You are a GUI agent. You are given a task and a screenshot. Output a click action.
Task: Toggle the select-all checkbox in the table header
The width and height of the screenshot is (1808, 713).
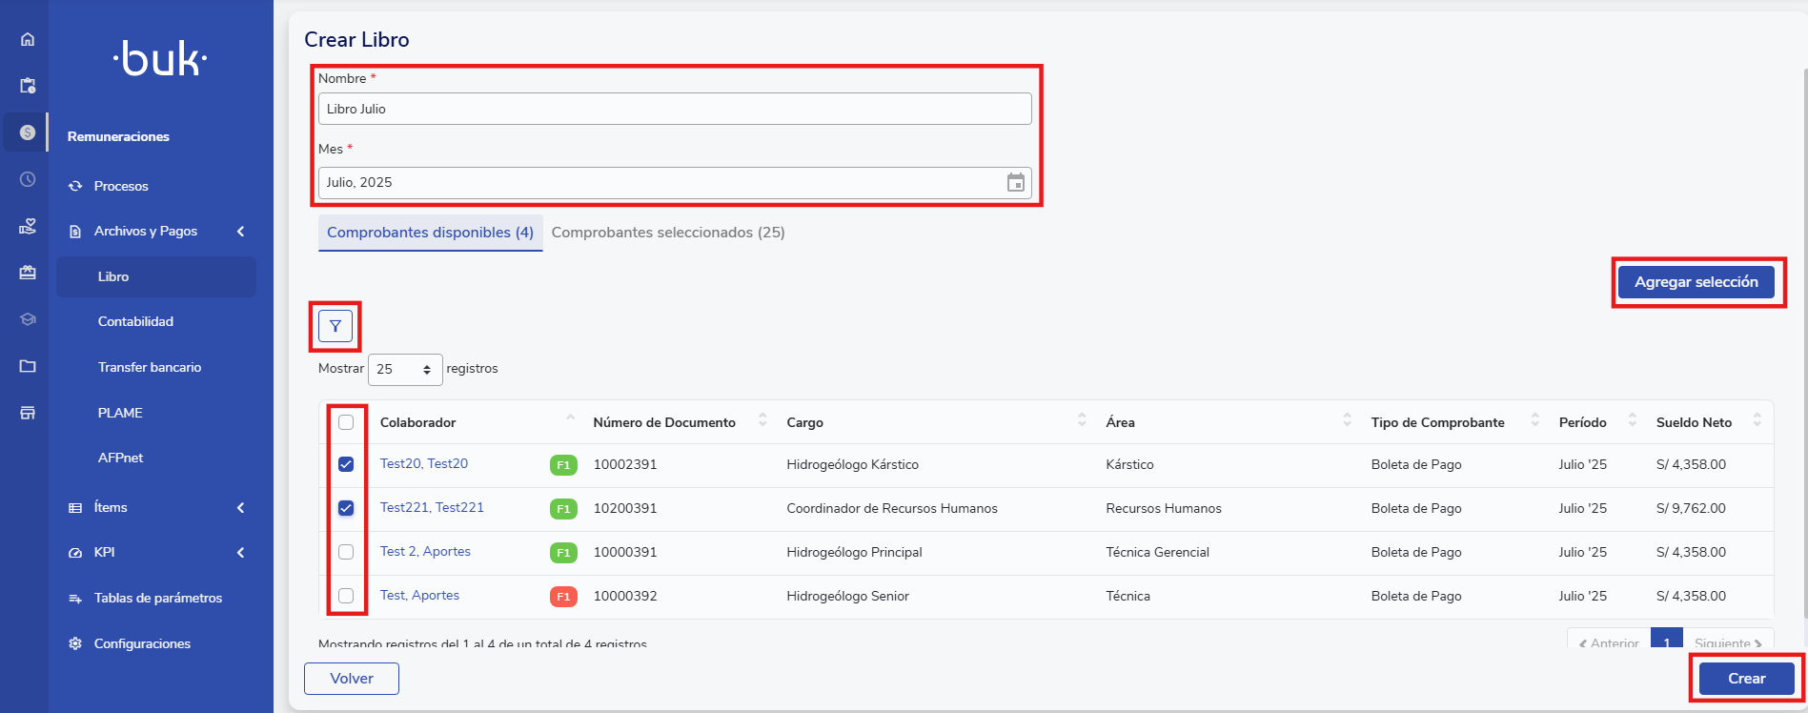click(346, 422)
